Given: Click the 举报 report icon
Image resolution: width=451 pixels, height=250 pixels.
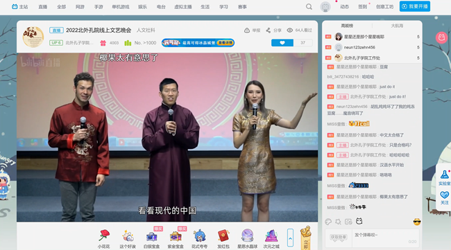Looking at the screenshot, I should [x=247, y=30].
